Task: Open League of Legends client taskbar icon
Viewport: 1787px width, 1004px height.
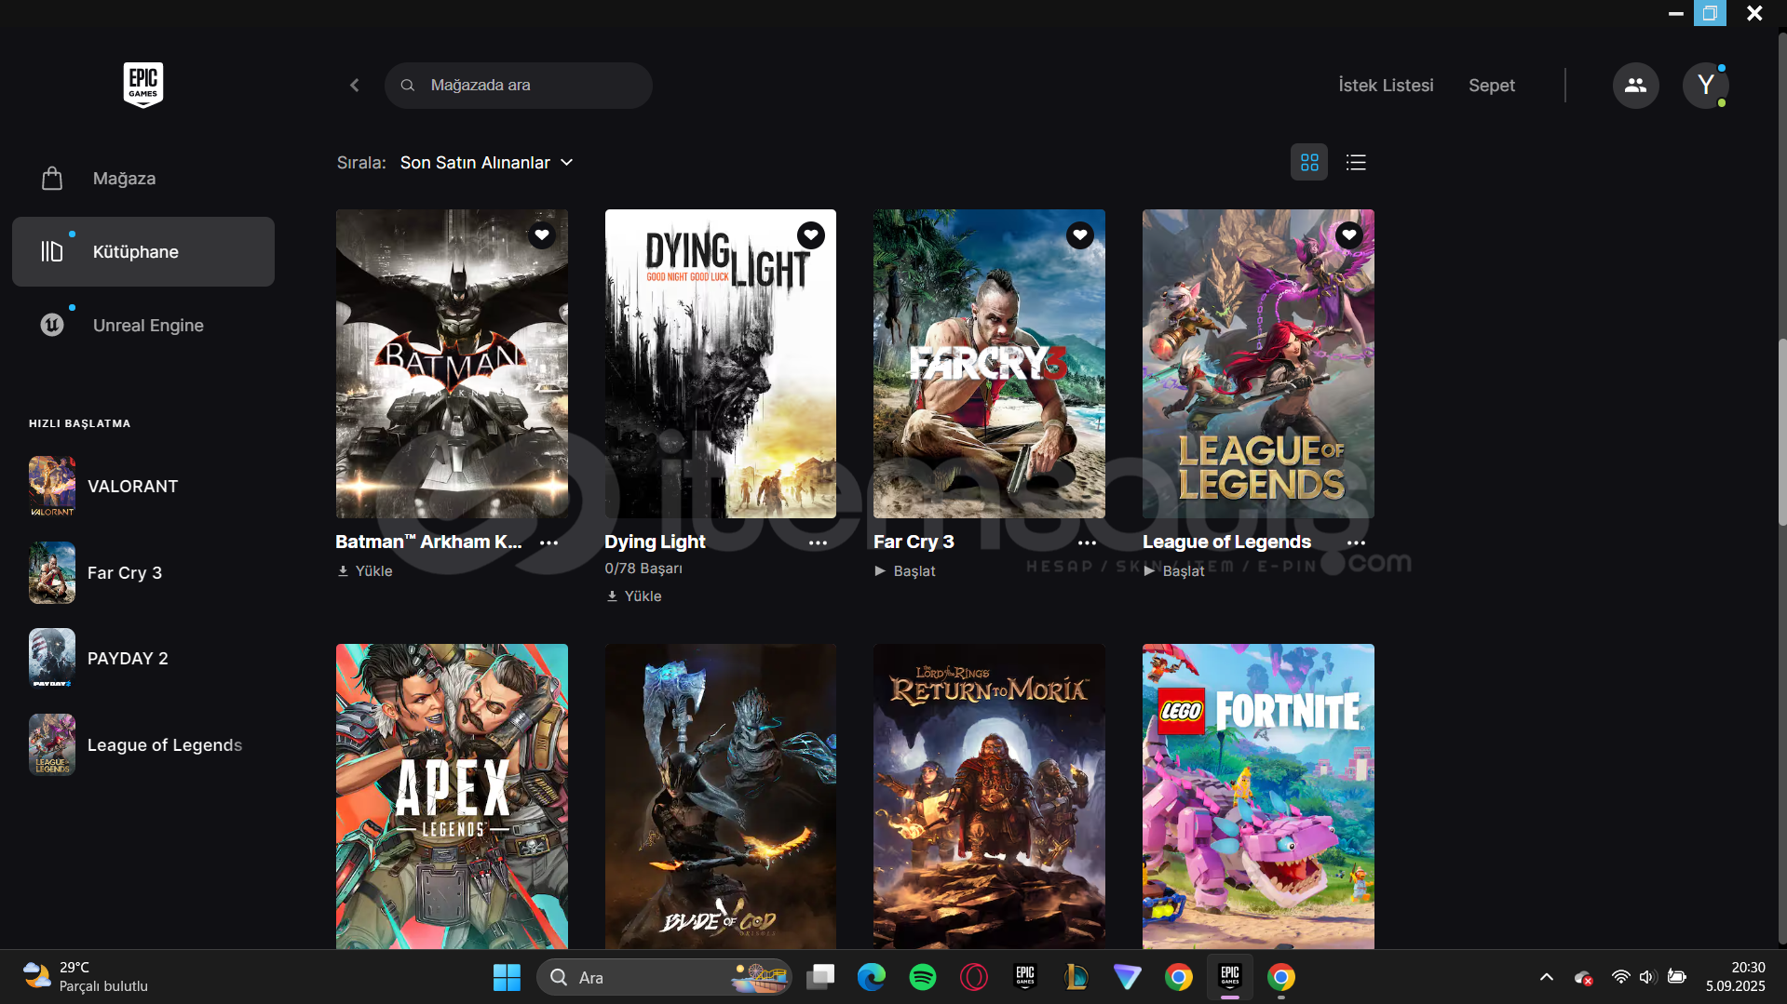Action: point(1076,977)
